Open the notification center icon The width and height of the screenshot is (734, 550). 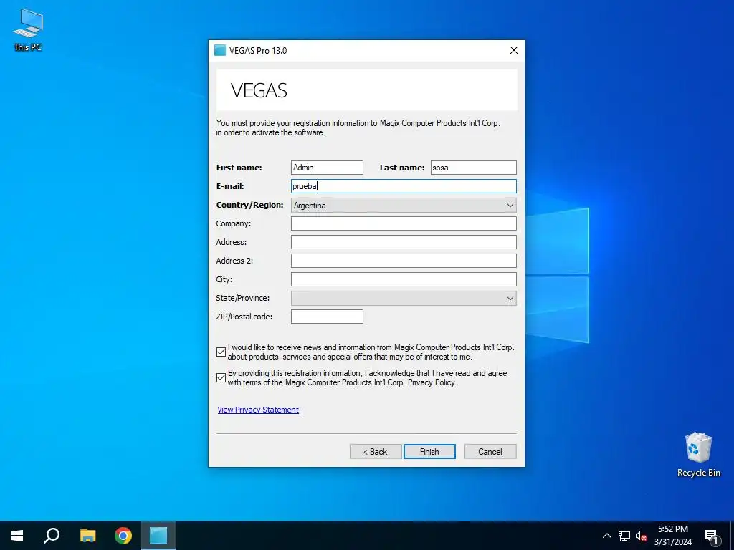pyautogui.click(x=712, y=536)
